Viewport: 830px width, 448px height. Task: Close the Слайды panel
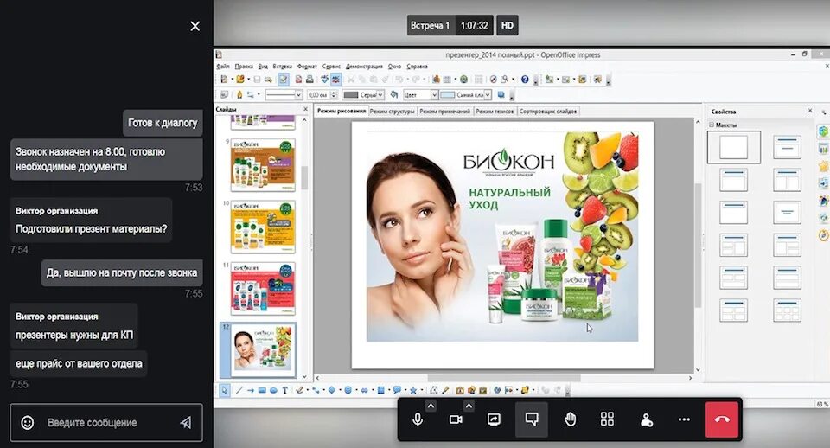click(x=305, y=109)
